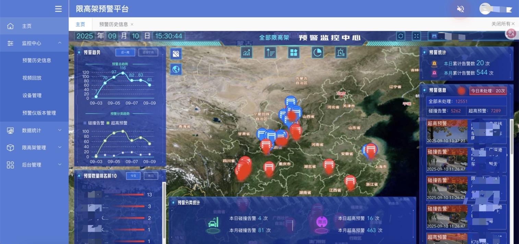Collapse the 监控中心 menu chevron
This screenshot has height=244, width=519.
click(x=60, y=43)
